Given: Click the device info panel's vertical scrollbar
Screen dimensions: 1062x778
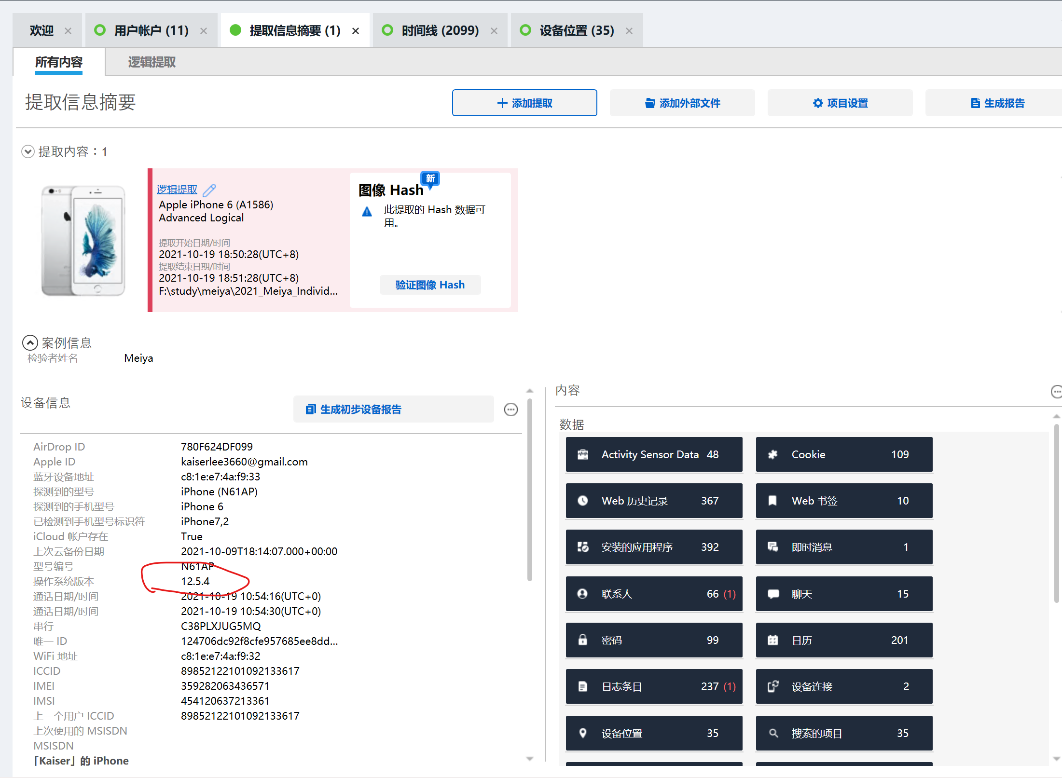Looking at the screenshot, I should tap(530, 490).
